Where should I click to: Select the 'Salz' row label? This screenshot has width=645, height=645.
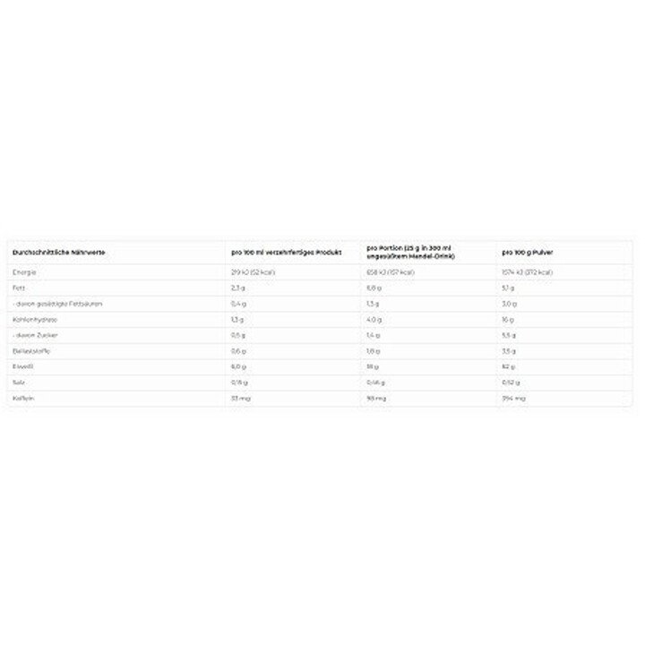click(18, 381)
